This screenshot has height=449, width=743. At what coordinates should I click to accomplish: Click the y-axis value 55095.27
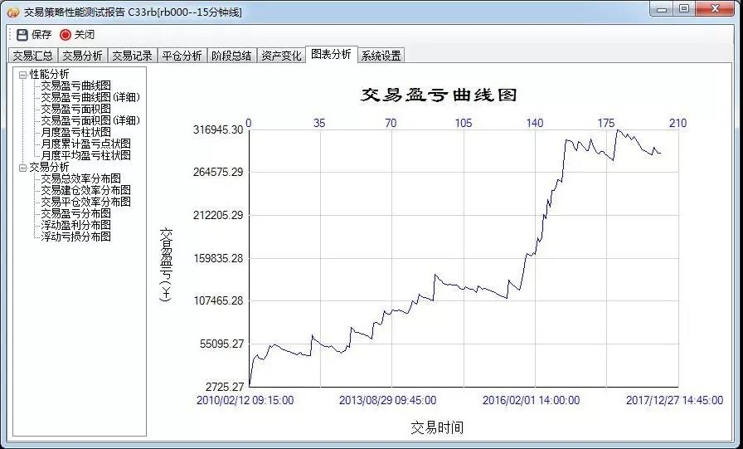pos(221,344)
